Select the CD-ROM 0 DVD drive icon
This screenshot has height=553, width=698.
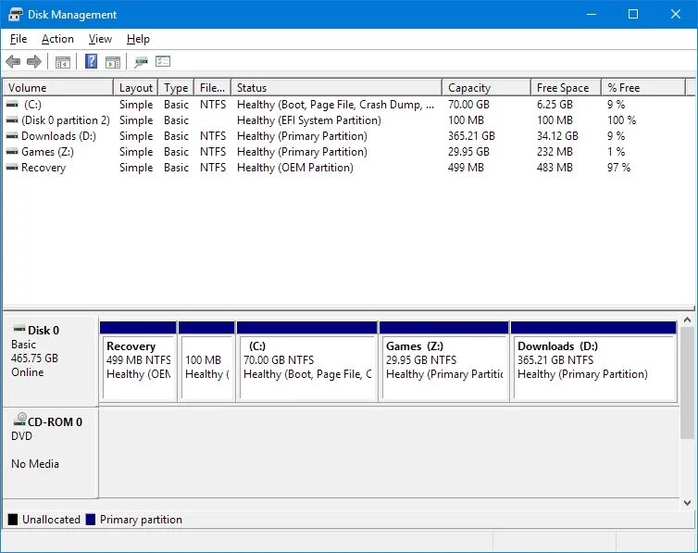coord(19,420)
